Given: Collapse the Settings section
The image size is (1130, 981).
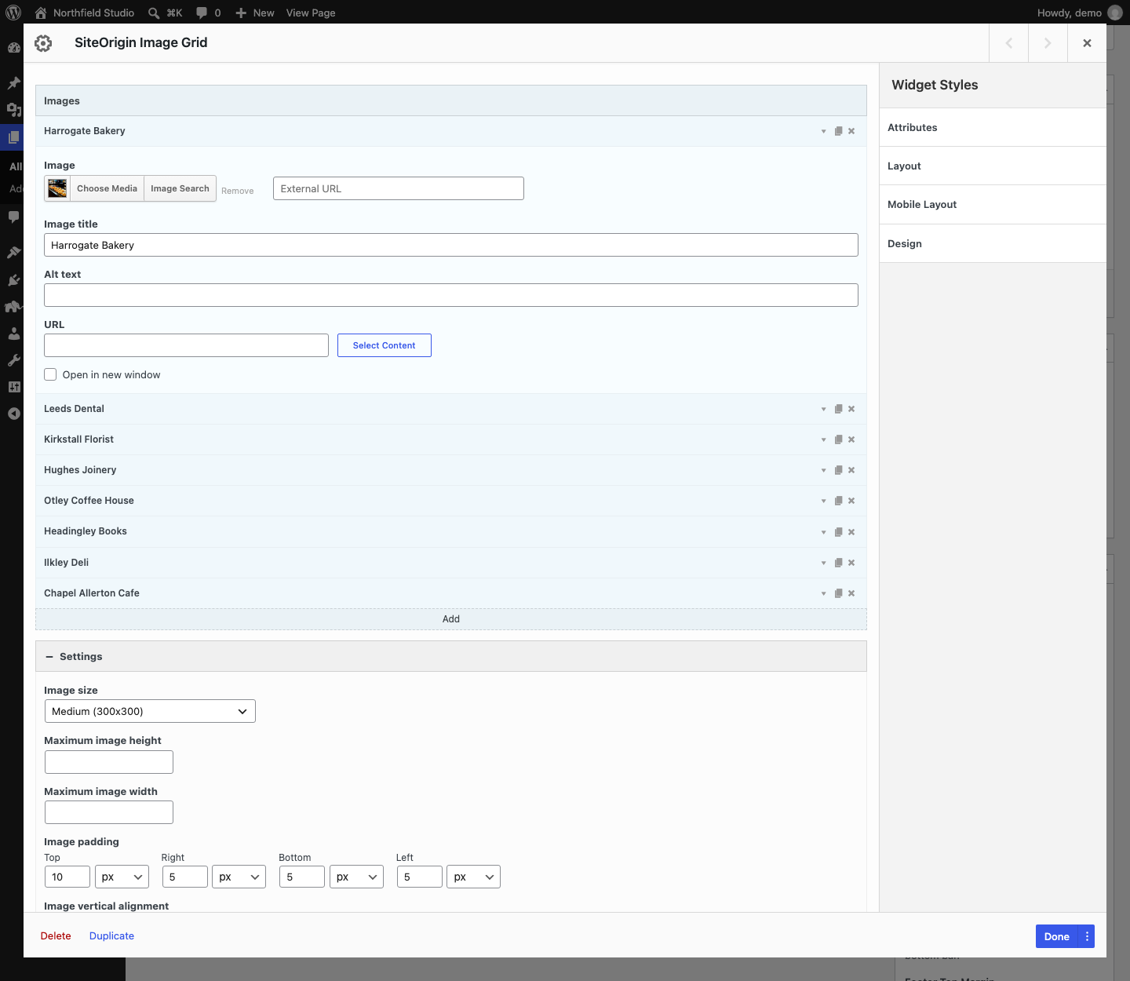Looking at the screenshot, I should coord(451,656).
